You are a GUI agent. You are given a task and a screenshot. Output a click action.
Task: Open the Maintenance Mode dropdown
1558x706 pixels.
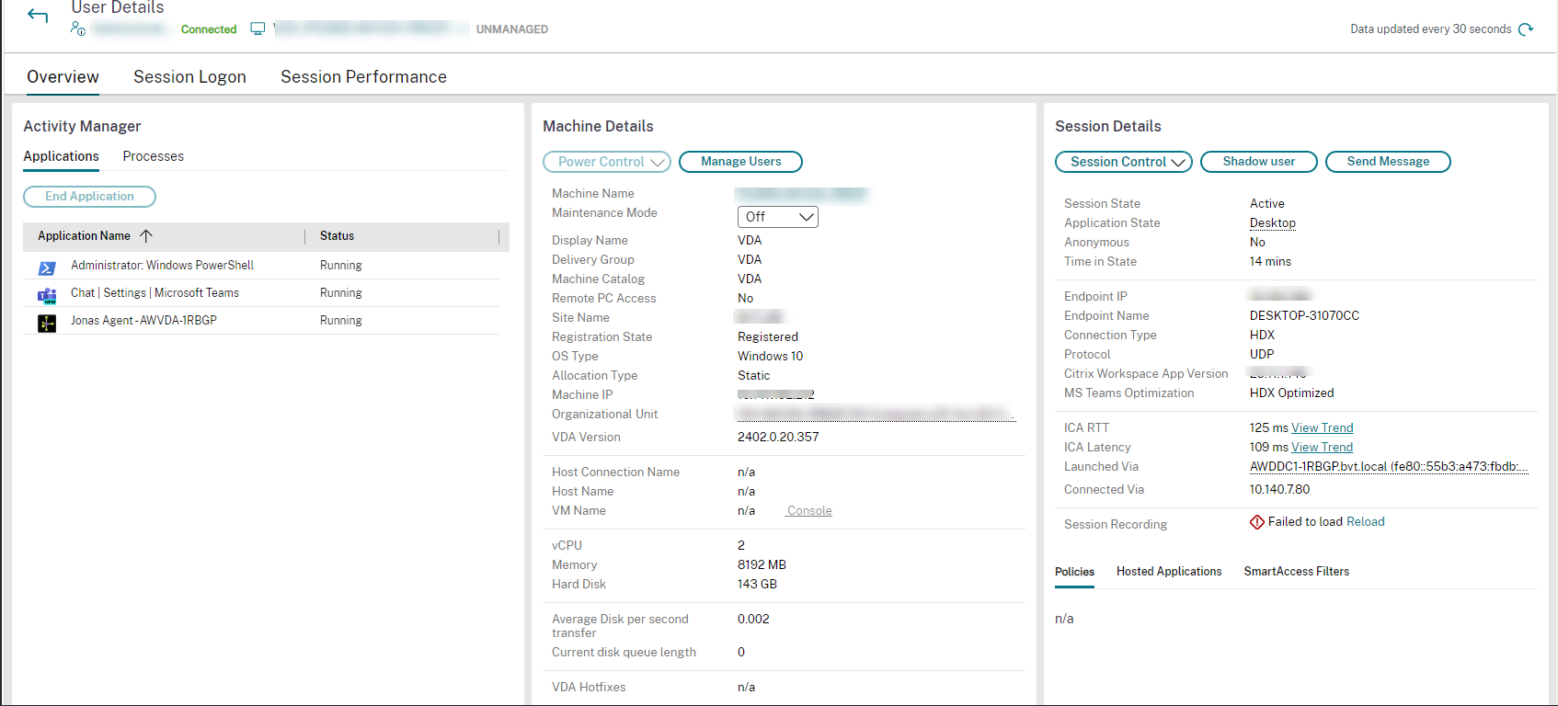(x=777, y=217)
